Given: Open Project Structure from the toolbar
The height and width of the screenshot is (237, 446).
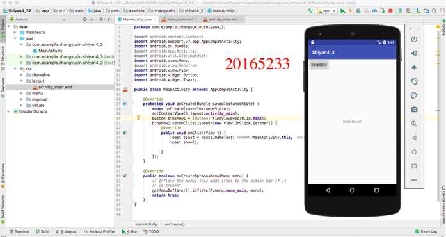Looking at the screenshot, I should tap(426, 11).
